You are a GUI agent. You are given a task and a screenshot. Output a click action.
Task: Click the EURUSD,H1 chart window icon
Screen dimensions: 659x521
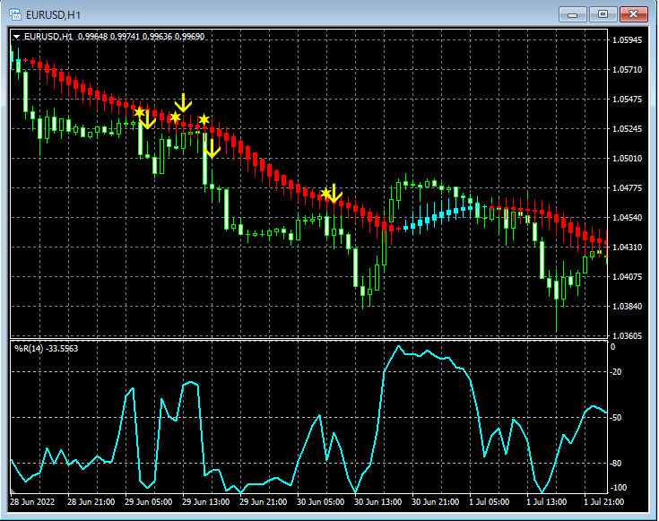[15, 14]
